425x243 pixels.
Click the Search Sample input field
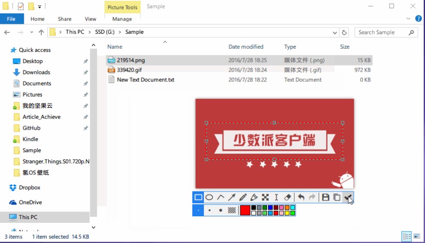[x=382, y=32]
